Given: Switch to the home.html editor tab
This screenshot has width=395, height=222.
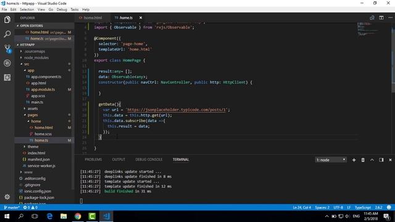Looking at the screenshot, I should click(x=92, y=18).
